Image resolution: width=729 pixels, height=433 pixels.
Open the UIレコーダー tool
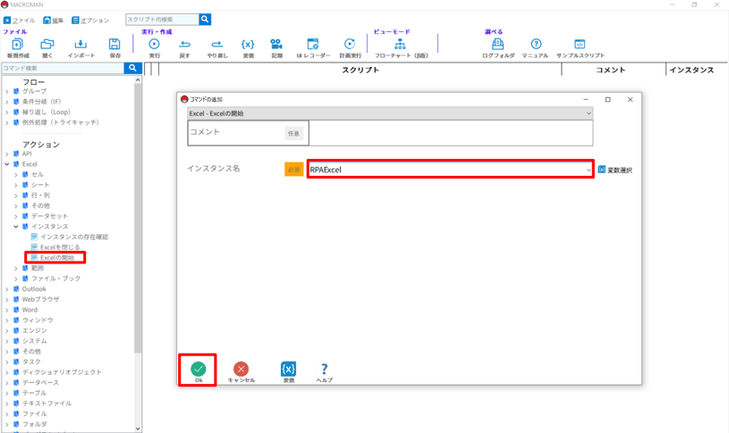coord(312,47)
